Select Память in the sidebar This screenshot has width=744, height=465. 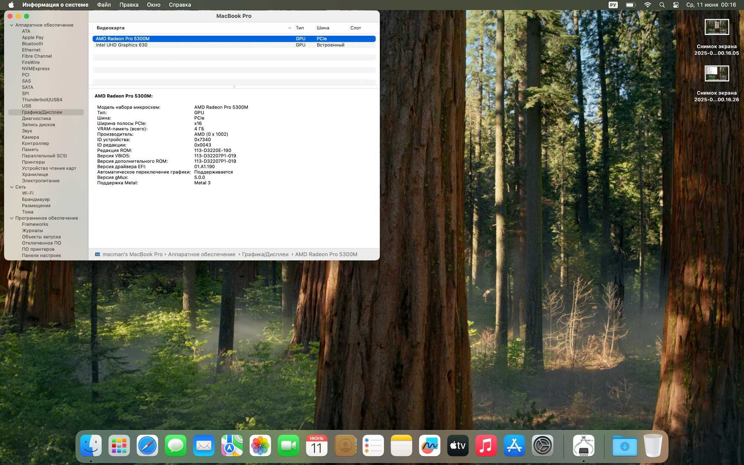[30, 150]
